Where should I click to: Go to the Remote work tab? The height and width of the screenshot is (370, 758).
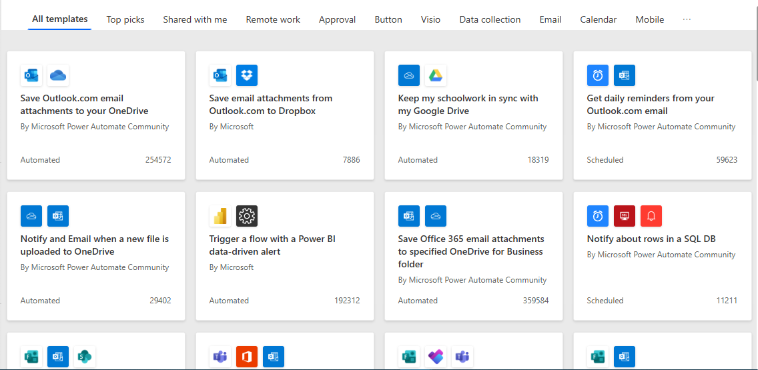273,20
